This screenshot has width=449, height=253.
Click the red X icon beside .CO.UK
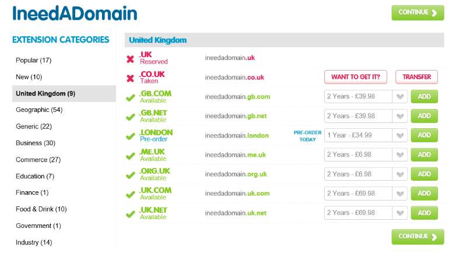coord(131,78)
